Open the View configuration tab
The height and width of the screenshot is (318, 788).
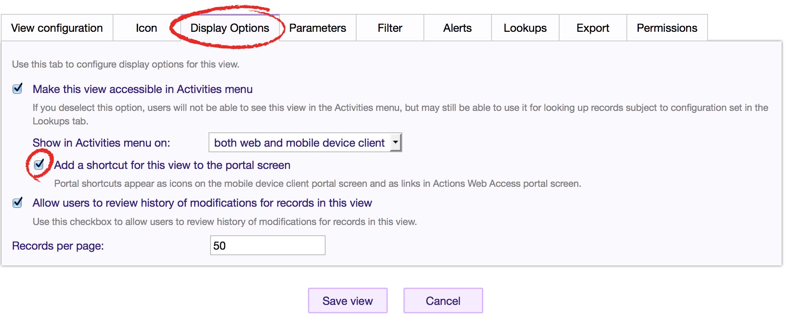[x=57, y=28]
